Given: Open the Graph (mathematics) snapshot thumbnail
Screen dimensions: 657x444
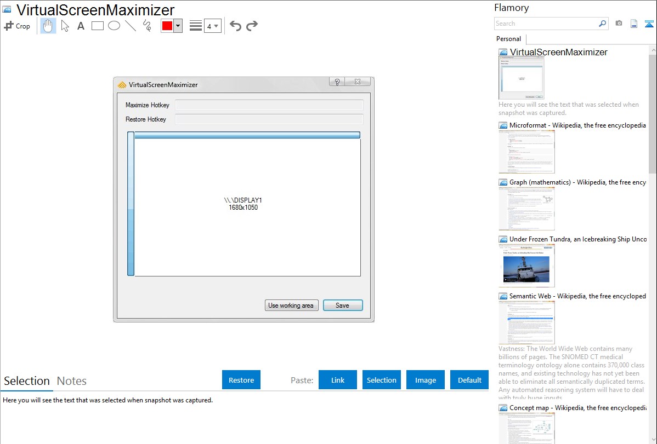Looking at the screenshot, I should 526,209.
